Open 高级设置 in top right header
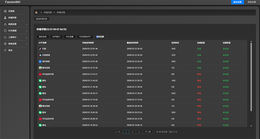Viewport: 260px width, 139px height. point(251,2)
